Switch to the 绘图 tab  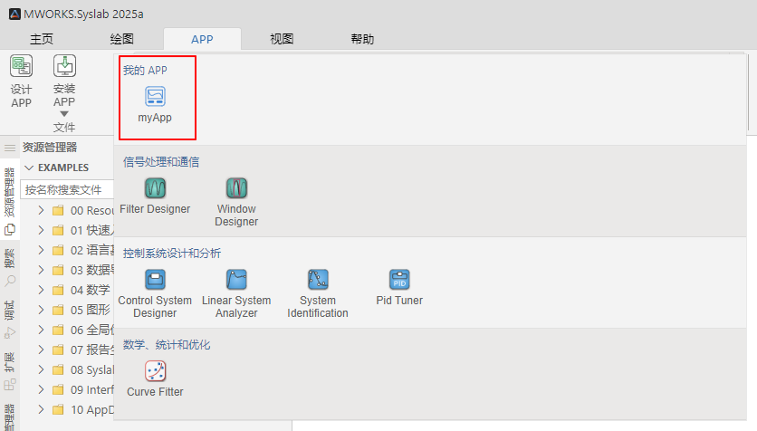121,39
